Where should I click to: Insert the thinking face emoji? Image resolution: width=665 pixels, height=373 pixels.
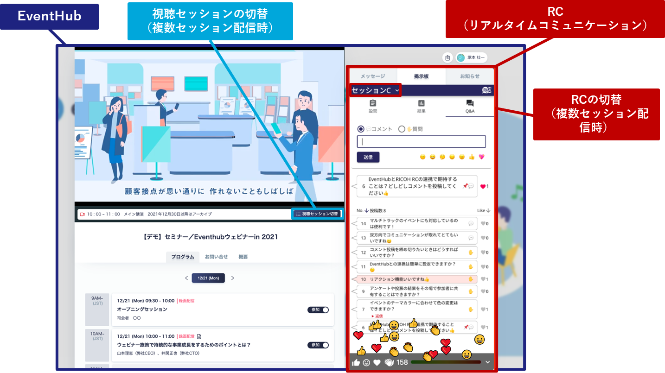(442, 157)
